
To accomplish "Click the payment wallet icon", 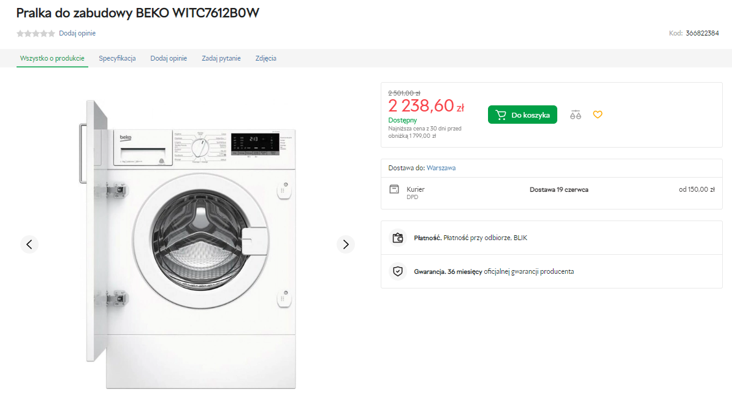I will click(398, 238).
